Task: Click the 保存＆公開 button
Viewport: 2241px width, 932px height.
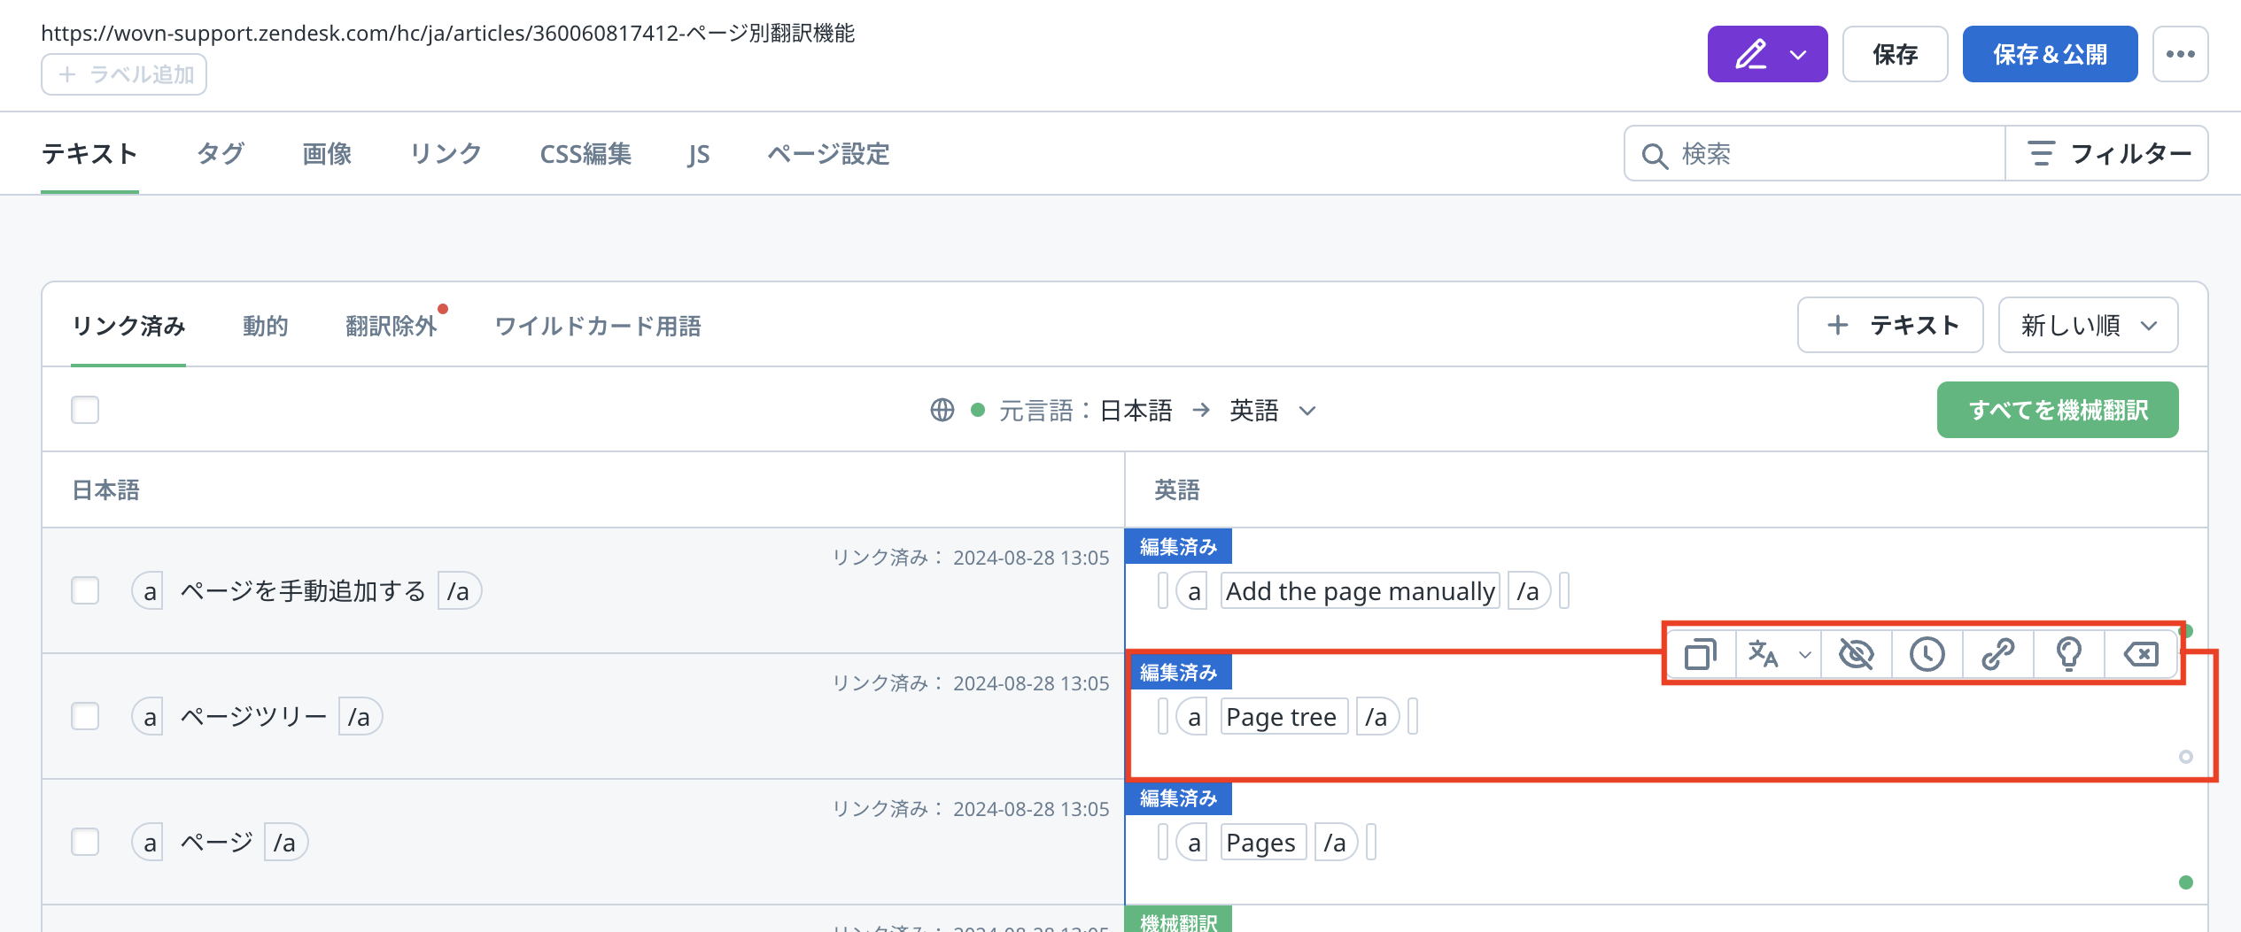Action: [2050, 54]
